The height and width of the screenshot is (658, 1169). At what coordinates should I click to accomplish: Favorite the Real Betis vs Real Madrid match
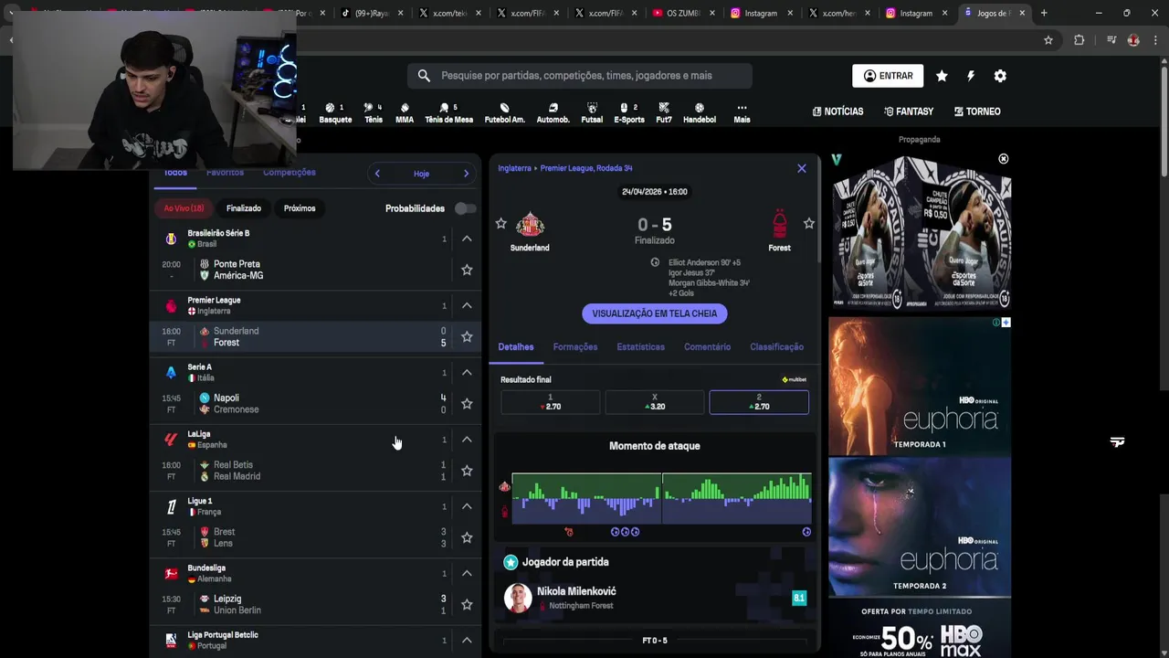click(467, 471)
